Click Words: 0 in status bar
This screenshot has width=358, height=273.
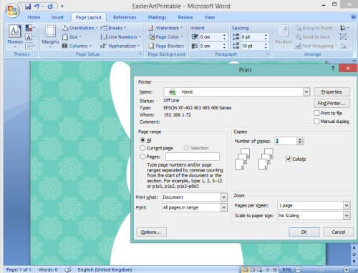click(48, 269)
